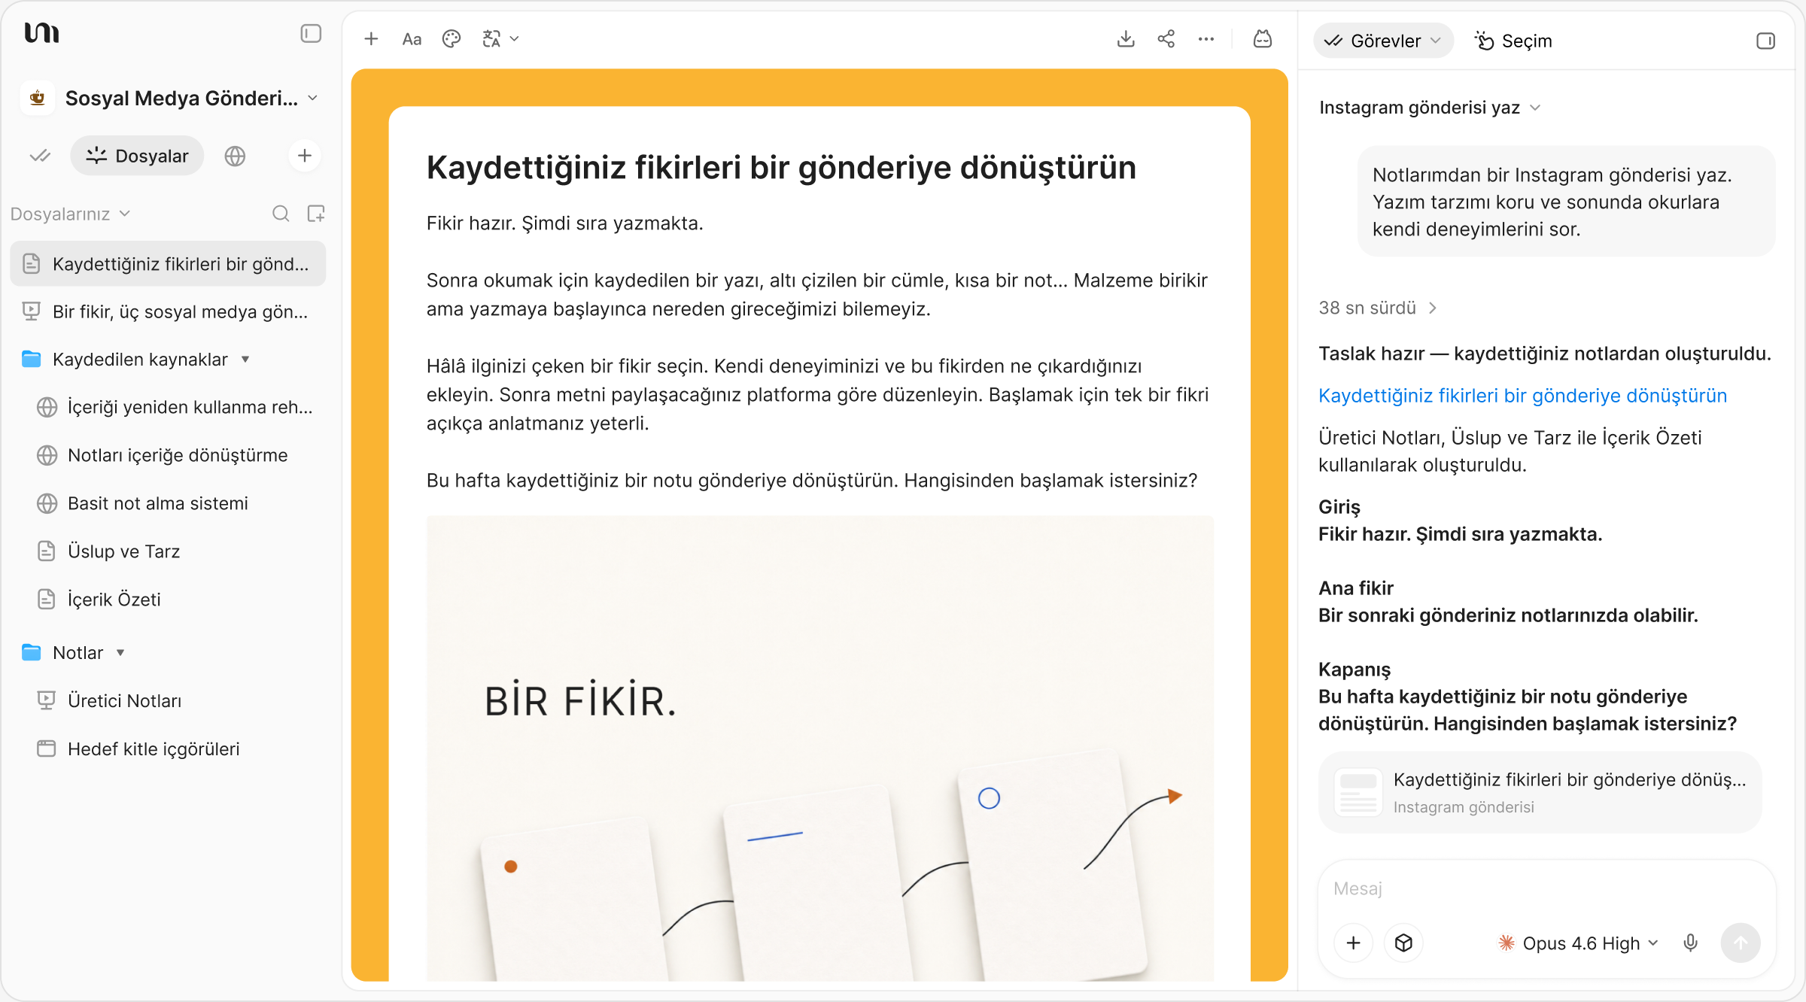The image size is (1806, 1002).
Task: Select the Dosyalar tab
Action: pos(137,156)
